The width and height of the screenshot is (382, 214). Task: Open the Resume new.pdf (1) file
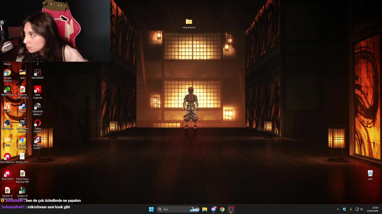tap(22, 92)
